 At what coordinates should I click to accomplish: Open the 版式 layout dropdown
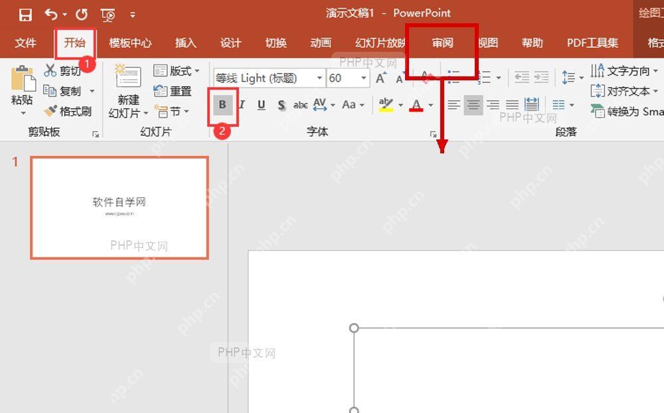177,71
